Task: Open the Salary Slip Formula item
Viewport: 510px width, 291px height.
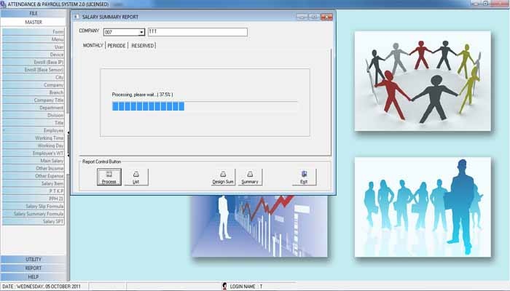Action: tap(34, 206)
